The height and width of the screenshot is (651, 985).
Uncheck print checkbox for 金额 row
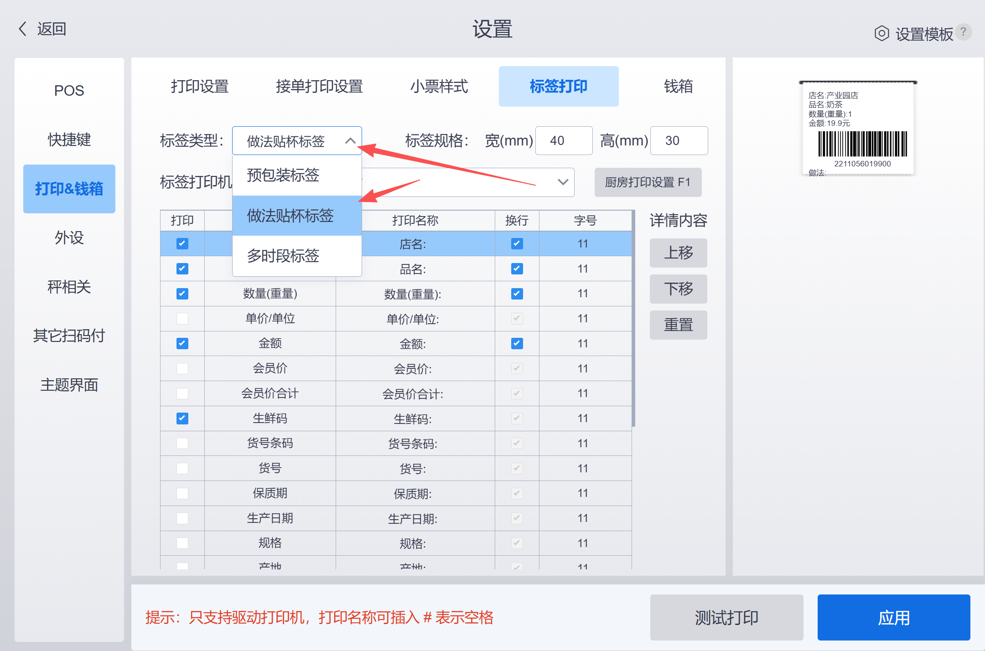[x=182, y=343]
